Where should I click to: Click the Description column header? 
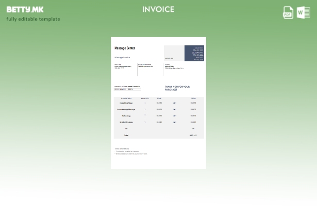click(x=126, y=98)
